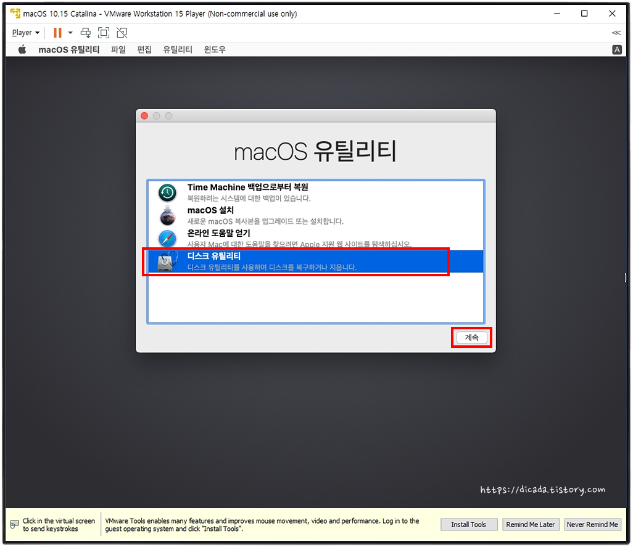This screenshot has height=547, width=633.
Task: Enter full screen mode icon
Action: [104, 33]
